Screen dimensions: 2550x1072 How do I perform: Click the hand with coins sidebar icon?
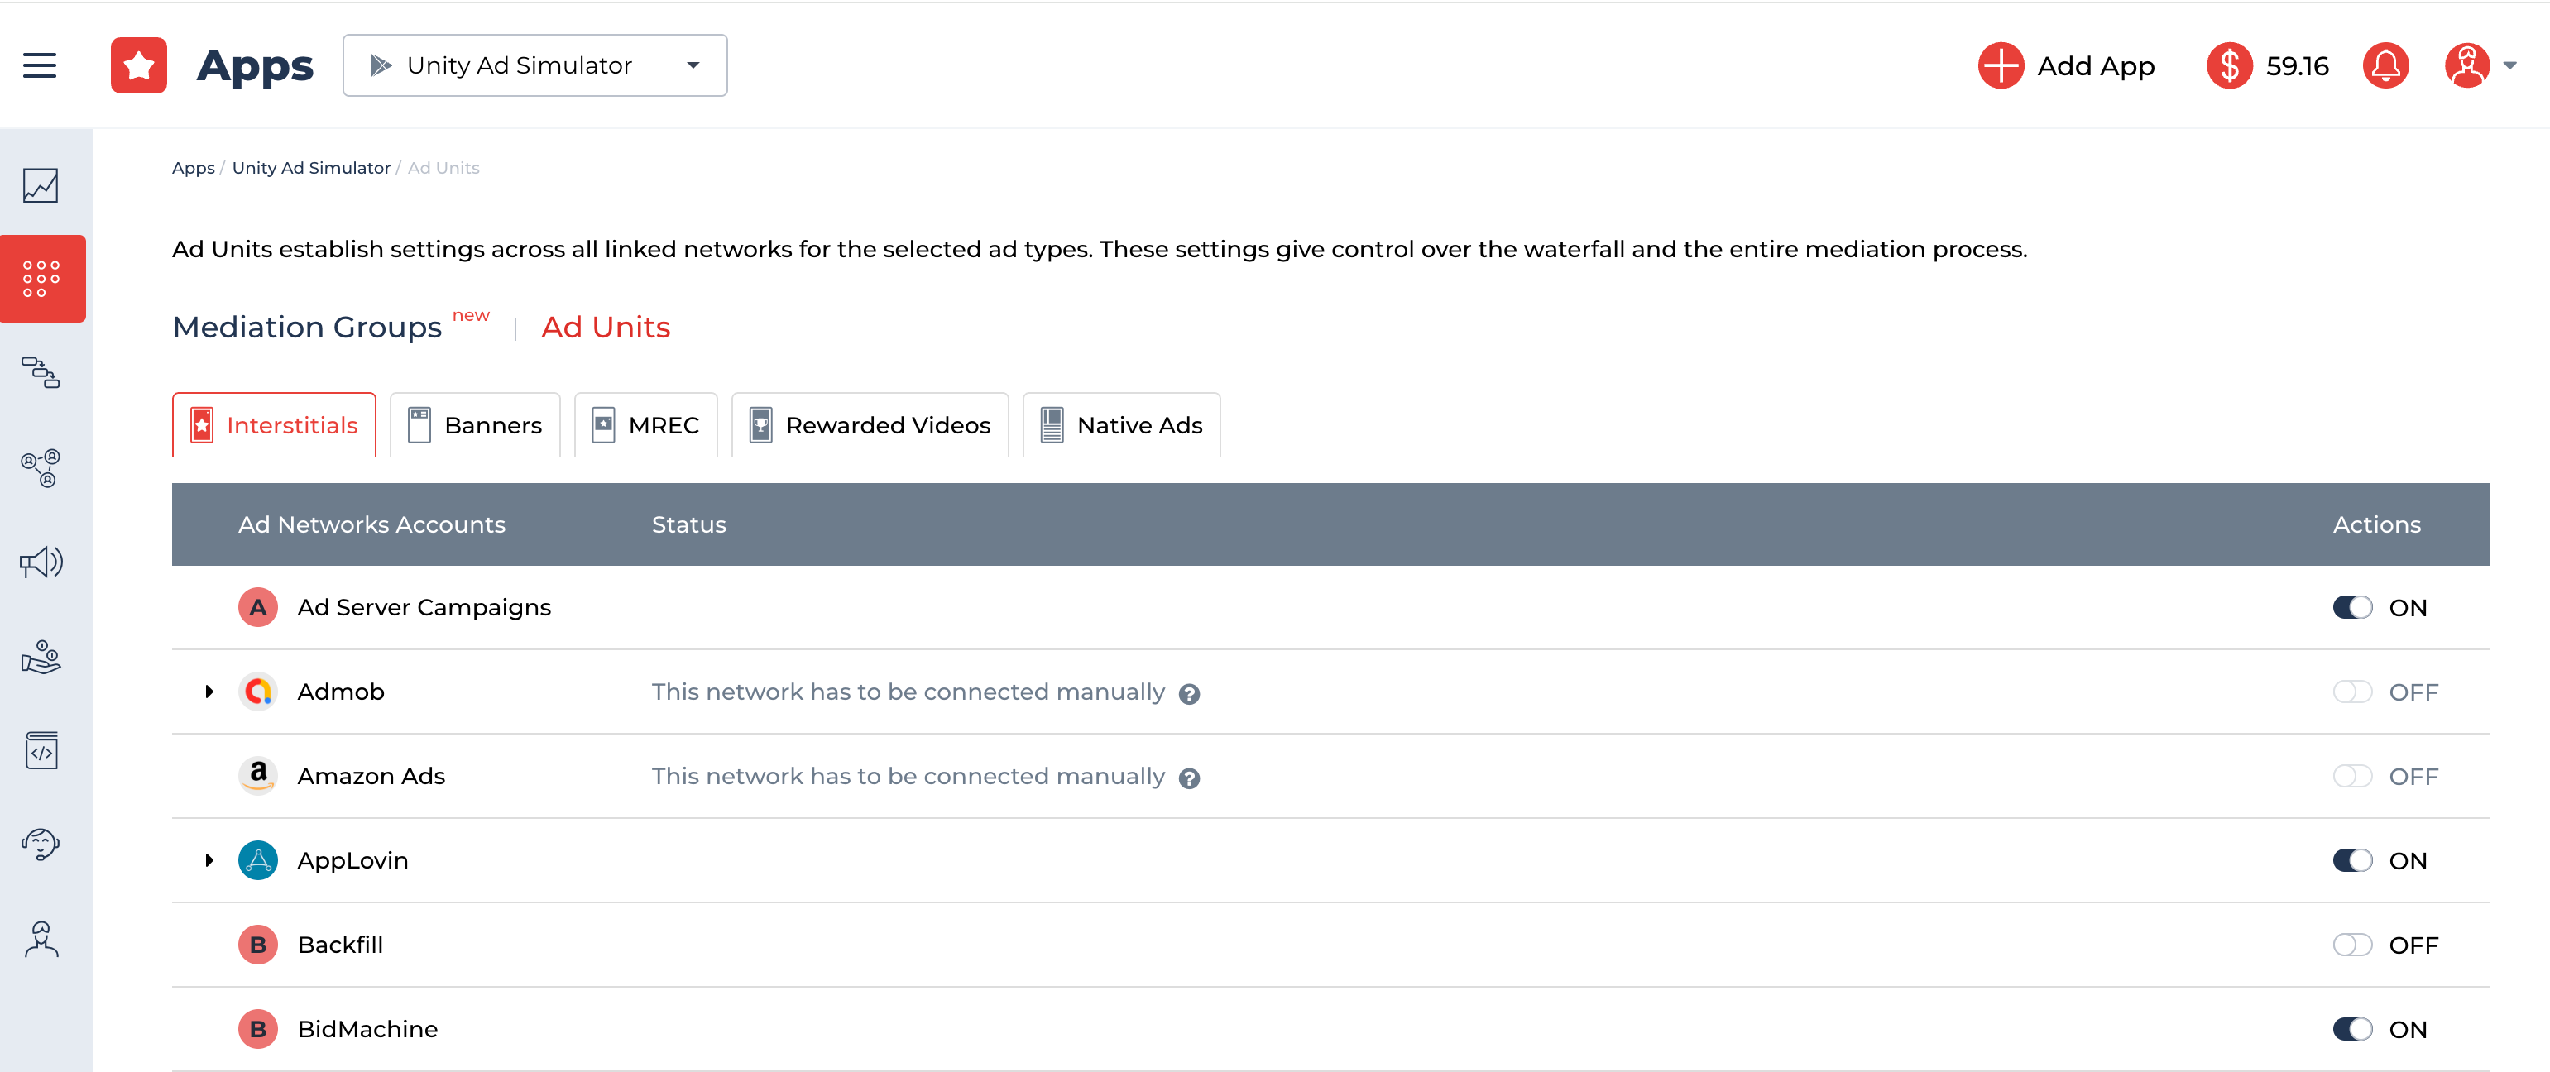(41, 656)
